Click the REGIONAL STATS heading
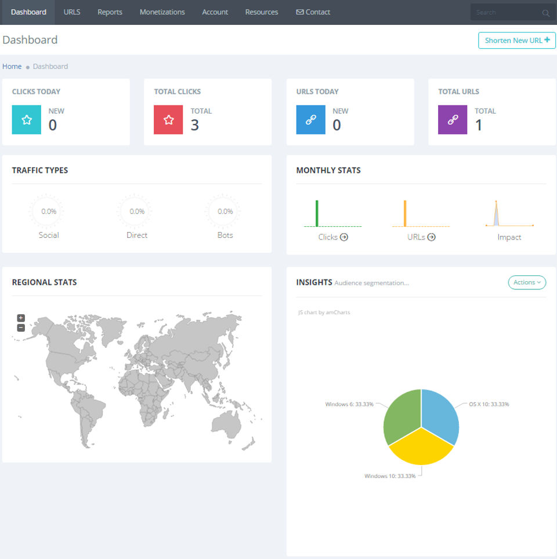The width and height of the screenshot is (557, 559). [44, 282]
